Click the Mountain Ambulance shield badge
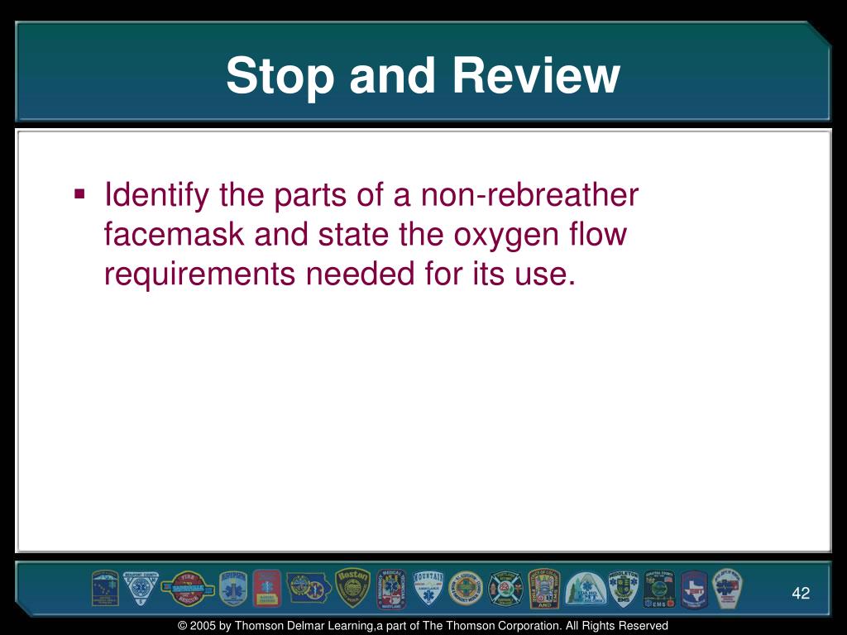847x635 pixels. click(428, 588)
